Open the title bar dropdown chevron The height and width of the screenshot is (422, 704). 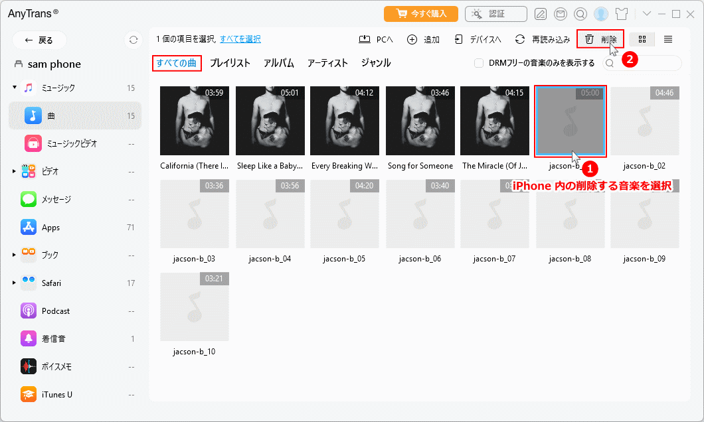646,14
